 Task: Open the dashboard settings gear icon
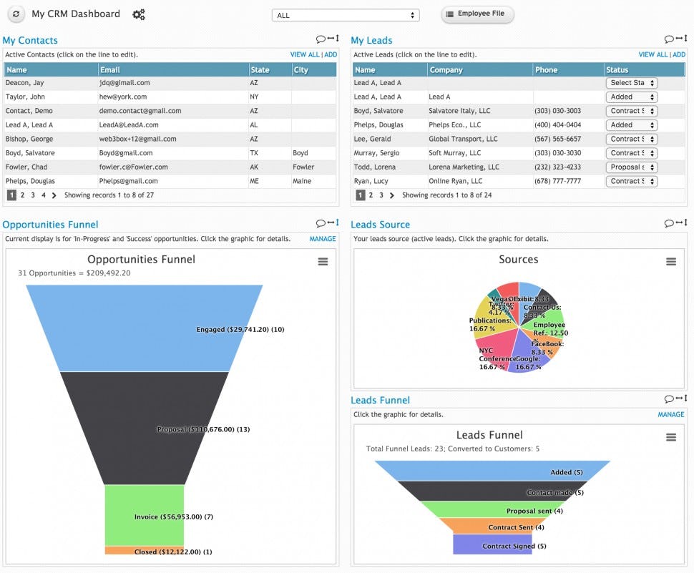(138, 14)
